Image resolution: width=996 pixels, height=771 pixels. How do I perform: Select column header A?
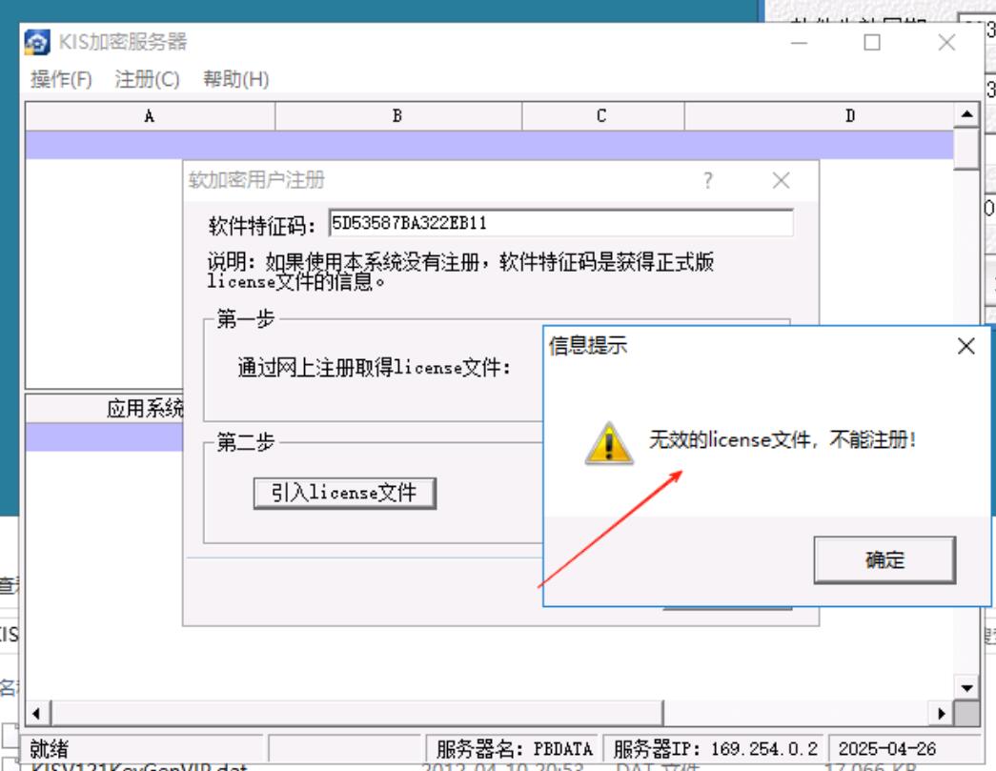coord(150,116)
